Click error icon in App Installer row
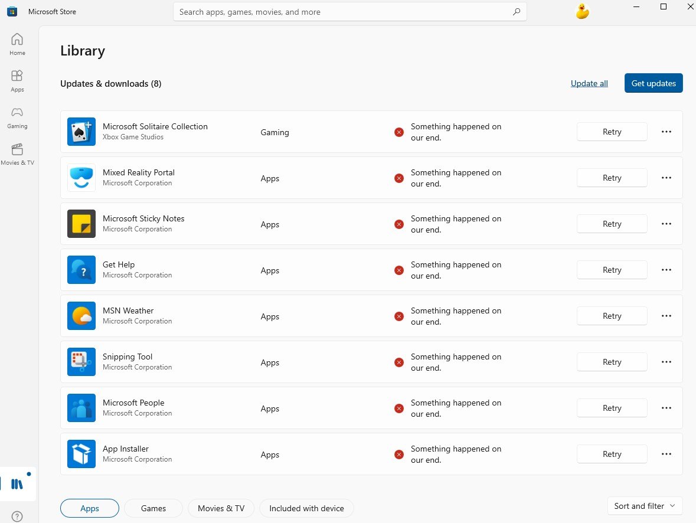 click(399, 454)
